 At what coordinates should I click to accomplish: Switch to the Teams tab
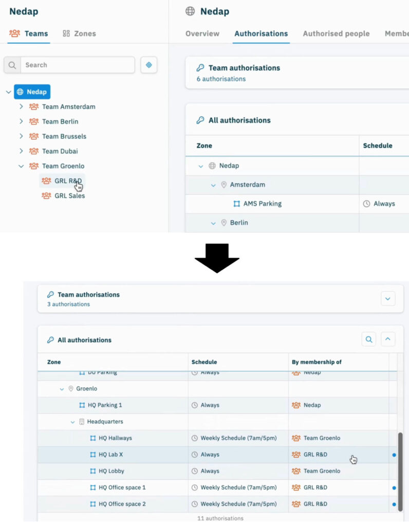[x=29, y=33]
